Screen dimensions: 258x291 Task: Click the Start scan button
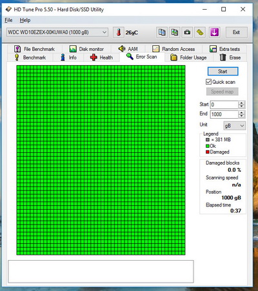(x=223, y=72)
